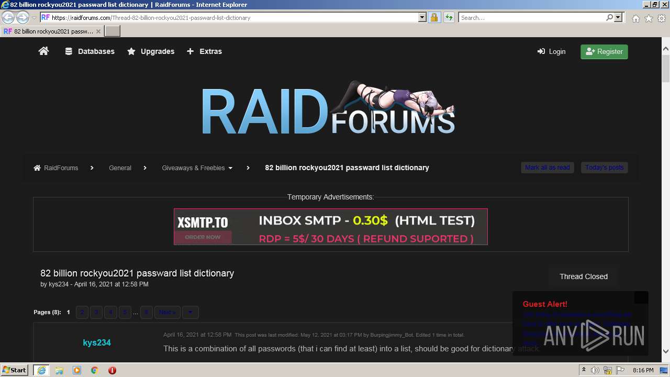Go to page 3 of the thread
Screen dimensions: 670x377
[x=96, y=313]
